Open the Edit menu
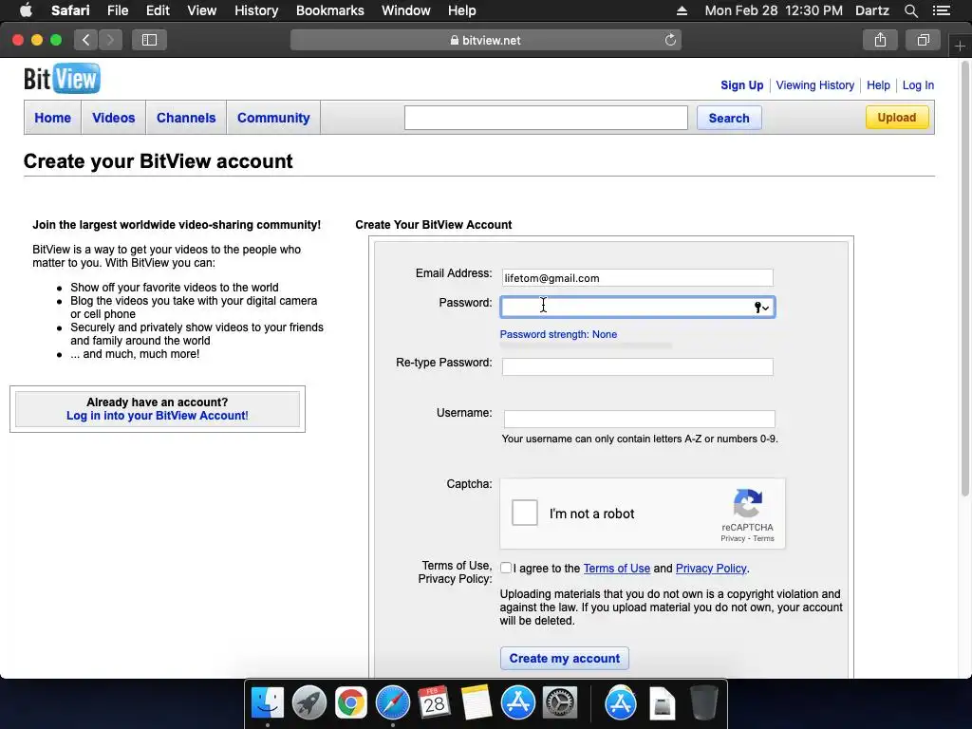Screen dimensions: 972x729 click(158, 10)
